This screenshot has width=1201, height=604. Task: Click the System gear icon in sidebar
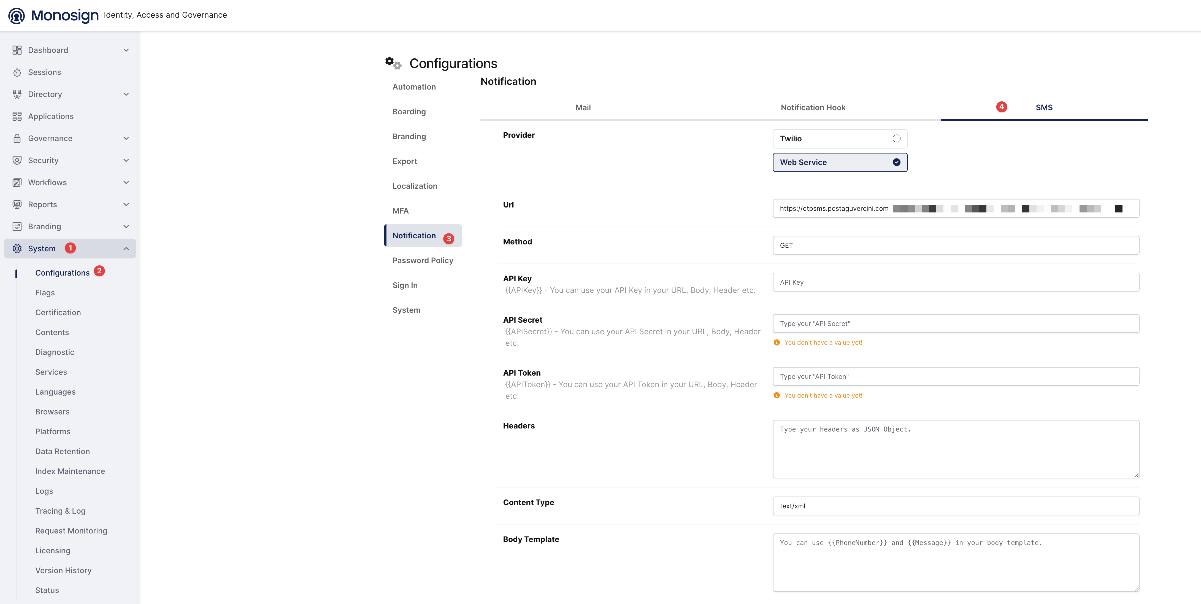pos(17,249)
